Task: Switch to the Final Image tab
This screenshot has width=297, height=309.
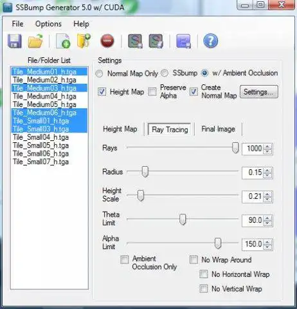Action: 218,129
